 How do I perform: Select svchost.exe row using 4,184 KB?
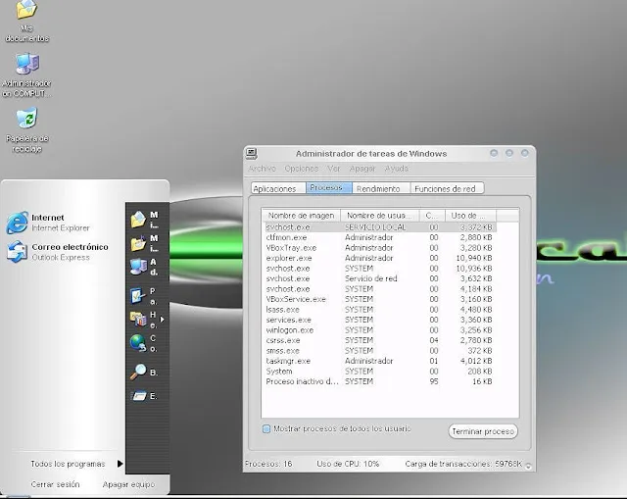(x=380, y=289)
